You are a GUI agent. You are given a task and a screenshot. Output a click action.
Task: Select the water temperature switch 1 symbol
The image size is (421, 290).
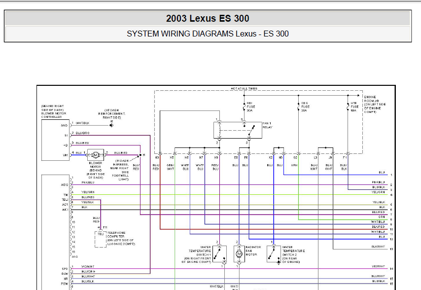[x=220, y=254]
